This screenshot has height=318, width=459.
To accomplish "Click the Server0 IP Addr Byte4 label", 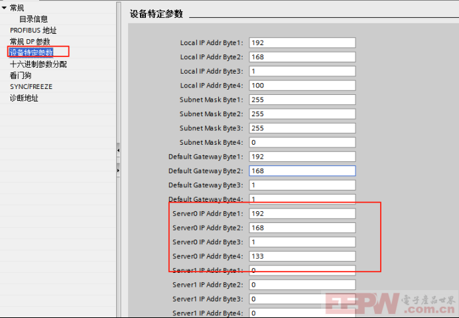I will (208, 256).
